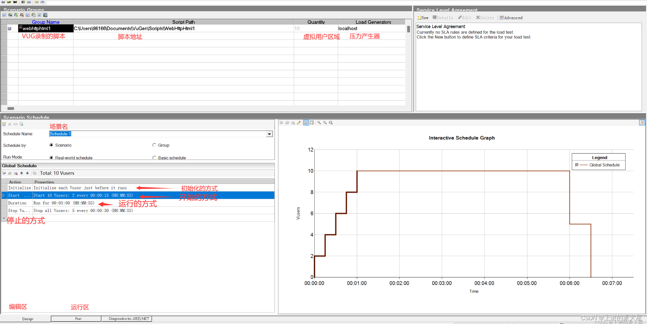
Task: Click the Script Path column header
Action: click(x=183, y=22)
